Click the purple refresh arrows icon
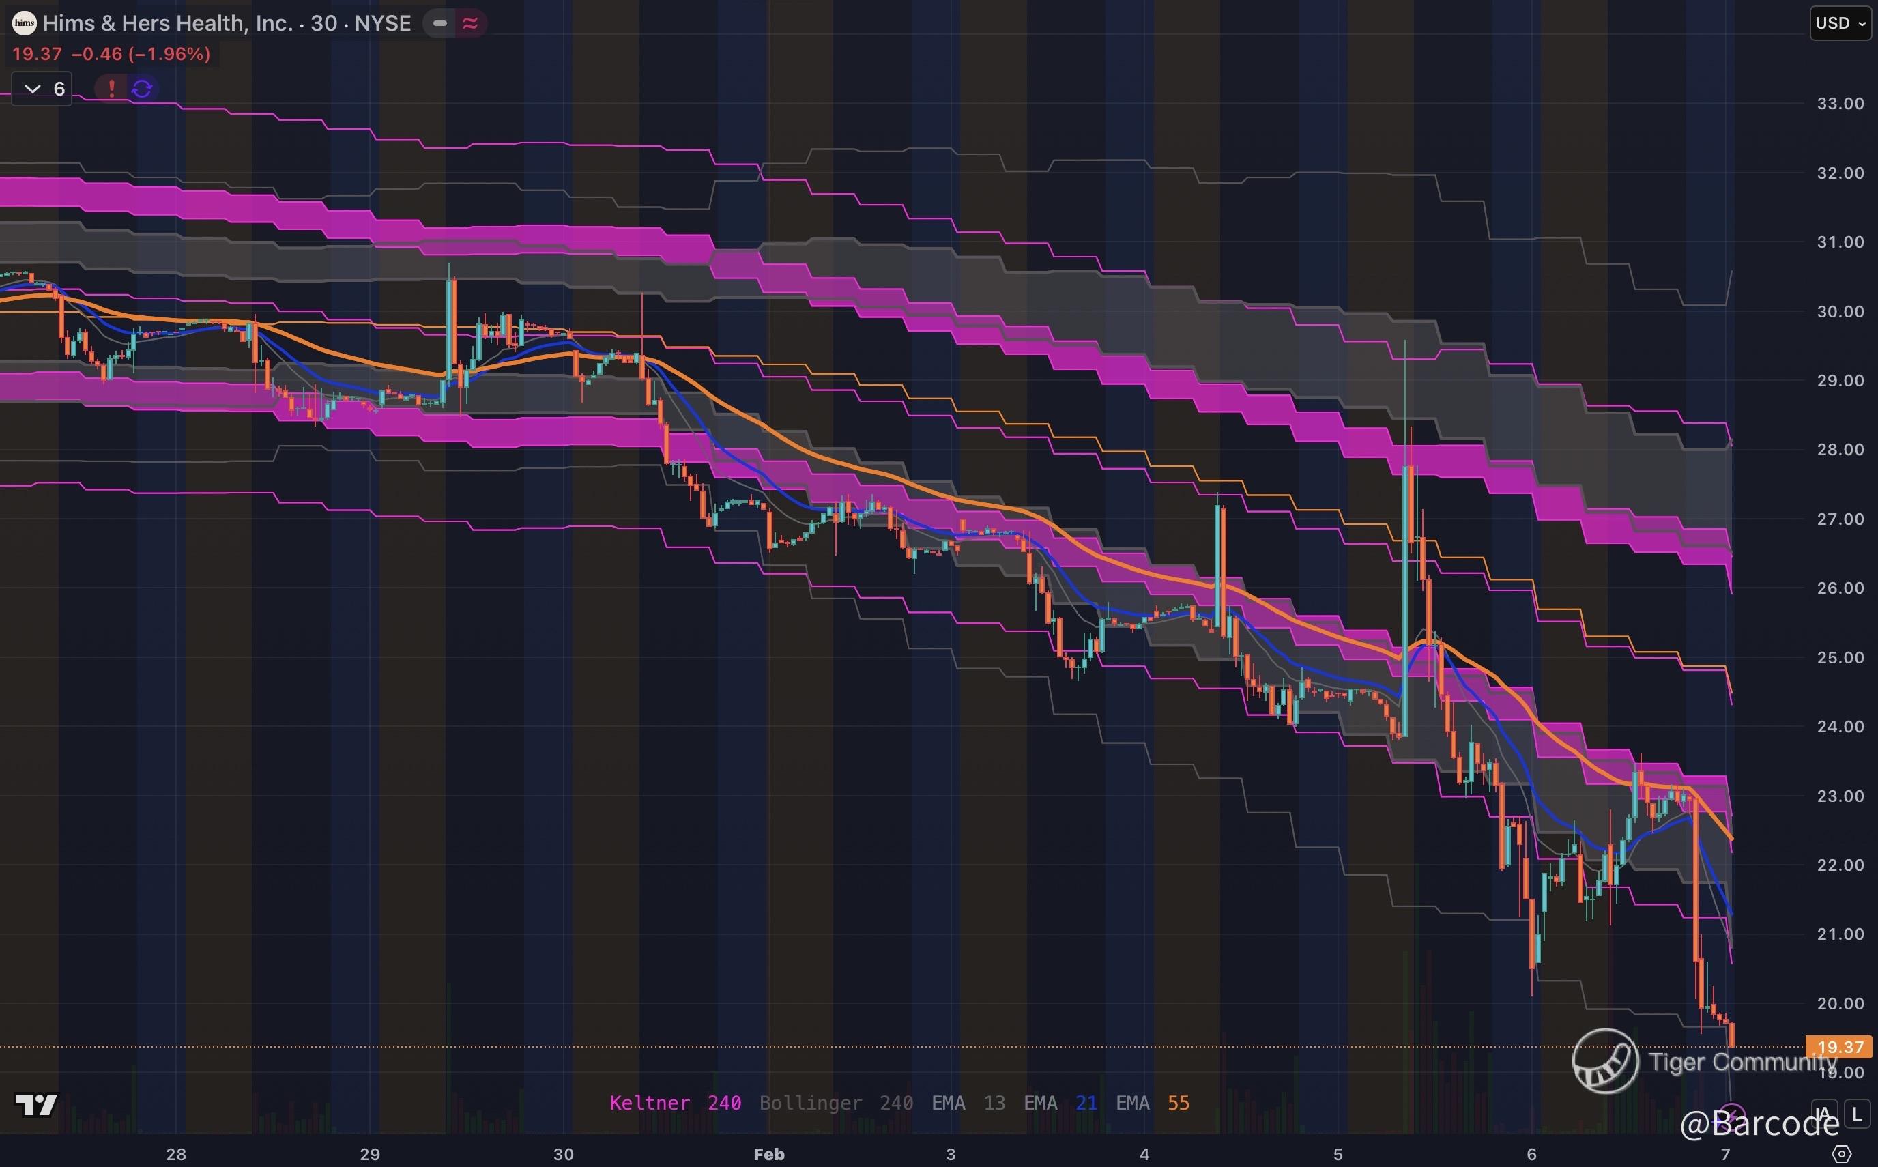 click(142, 89)
